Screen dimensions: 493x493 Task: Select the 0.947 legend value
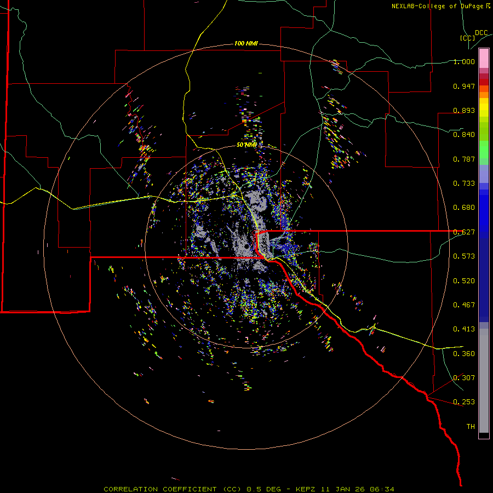coord(464,86)
